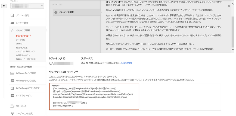Click the ga('send', 'pageview'); code line
This screenshot has height=116, width=236.
[63, 106]
